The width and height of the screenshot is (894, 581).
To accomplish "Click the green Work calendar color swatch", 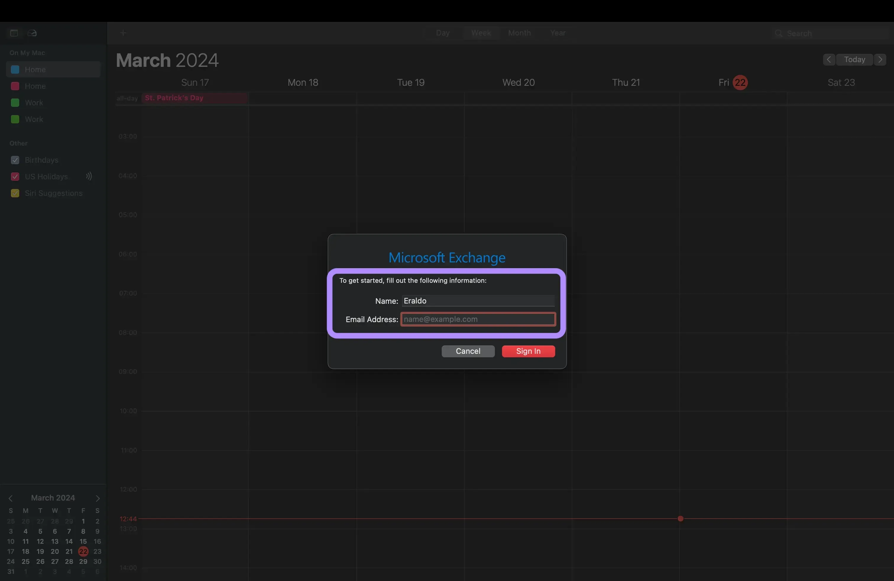I will tap(15, 103).
